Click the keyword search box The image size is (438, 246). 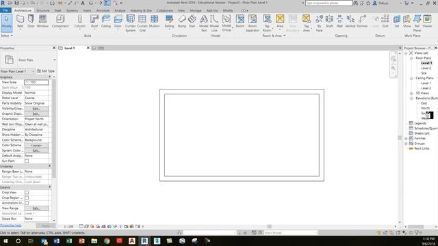point(328,3)
